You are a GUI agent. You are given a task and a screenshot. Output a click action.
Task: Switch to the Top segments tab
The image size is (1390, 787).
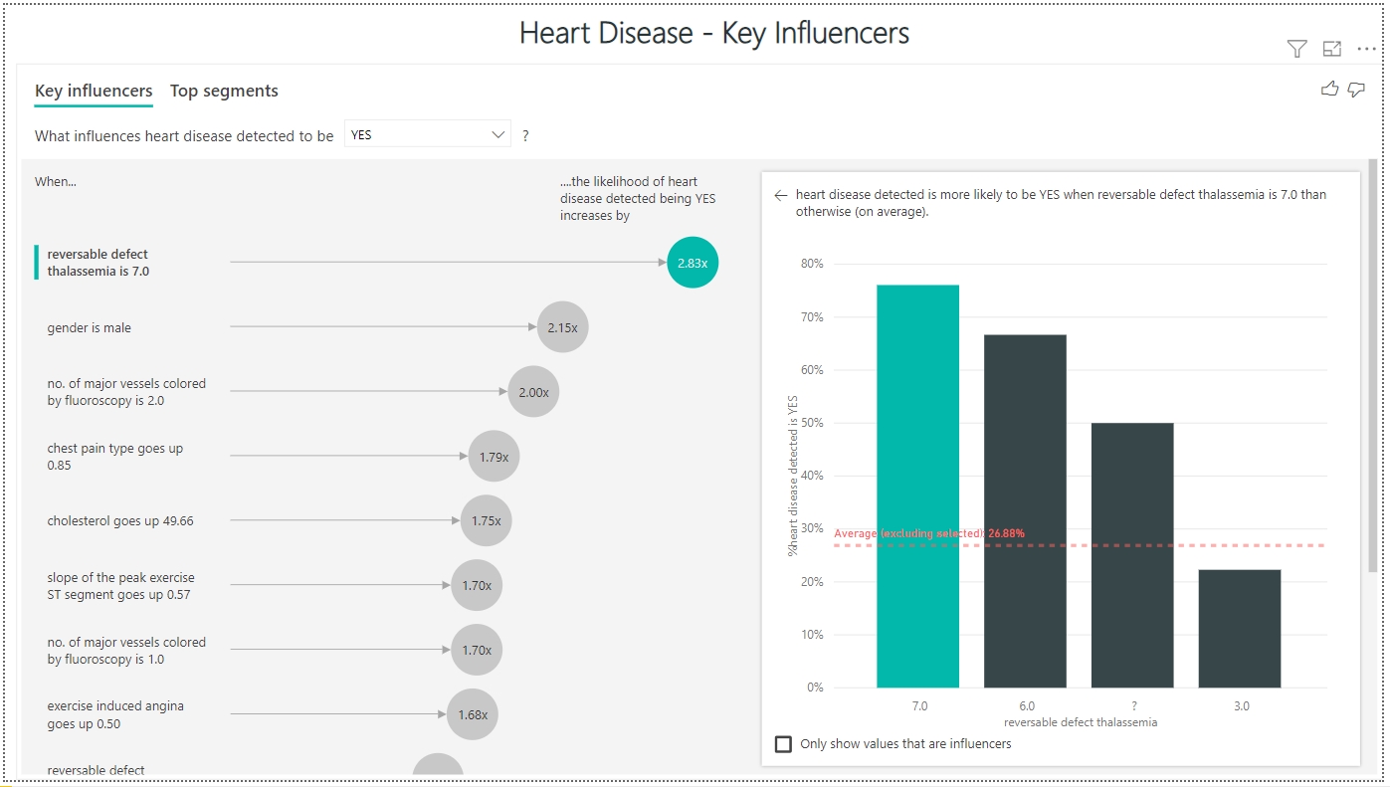pos(224,91)
